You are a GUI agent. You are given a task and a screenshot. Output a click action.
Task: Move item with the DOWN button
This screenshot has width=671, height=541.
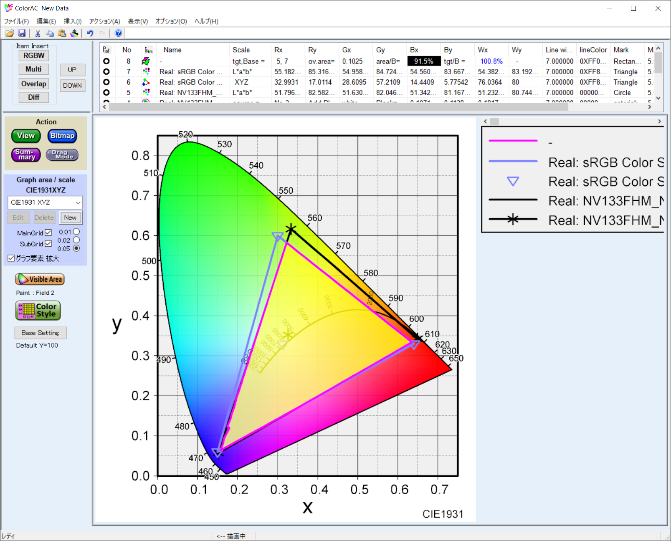tap(72, 86)
